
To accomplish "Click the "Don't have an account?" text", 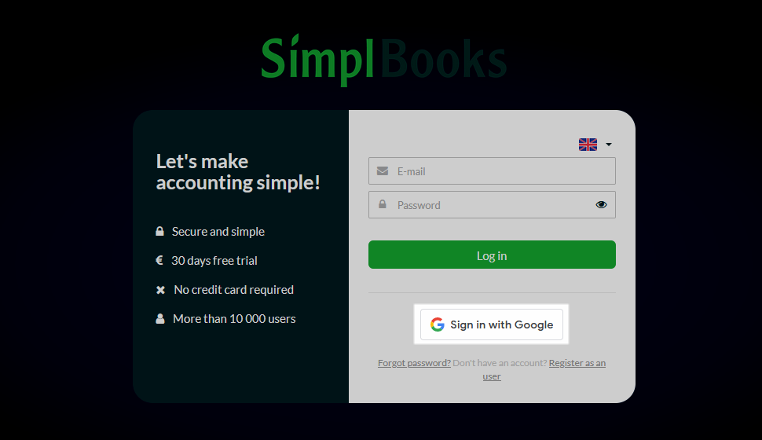I will click(500, 363).
